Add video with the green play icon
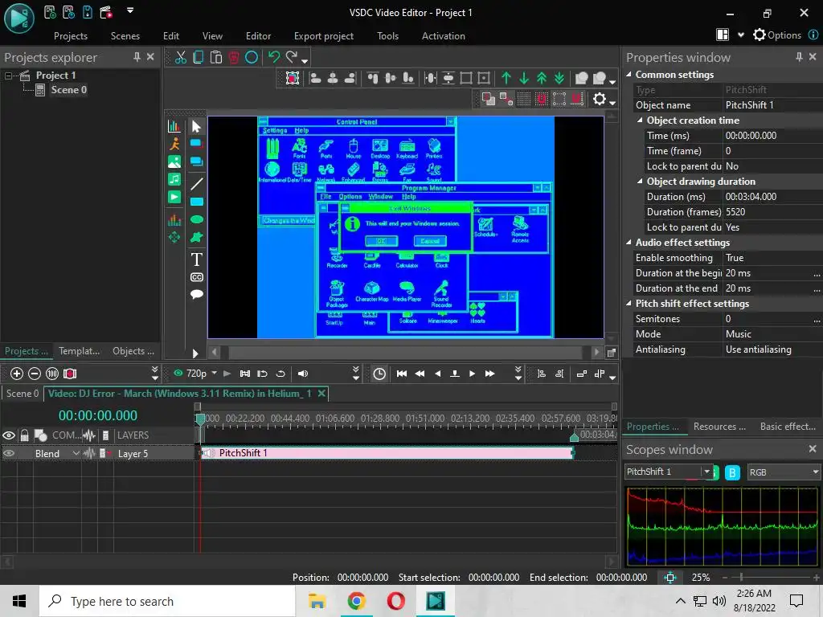 [x=174, y=198]
